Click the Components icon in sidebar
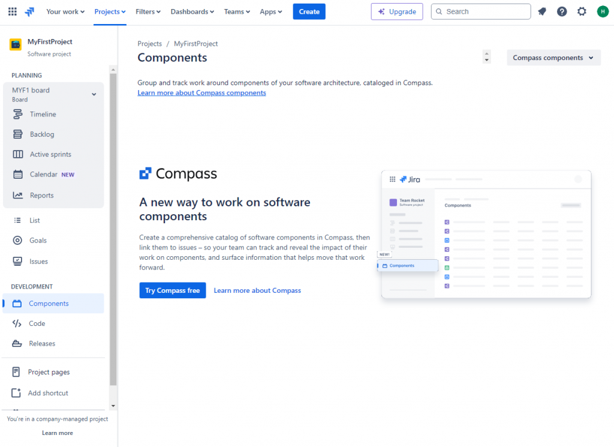The height and width of the screenshot is (447, 614). coord(17,304)
